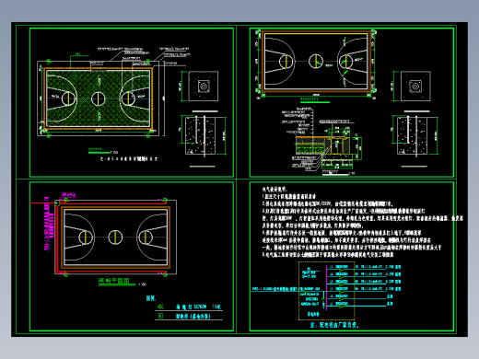
Task: Click the lamp base plan in top-right sheet
Action: pos(415,87)
